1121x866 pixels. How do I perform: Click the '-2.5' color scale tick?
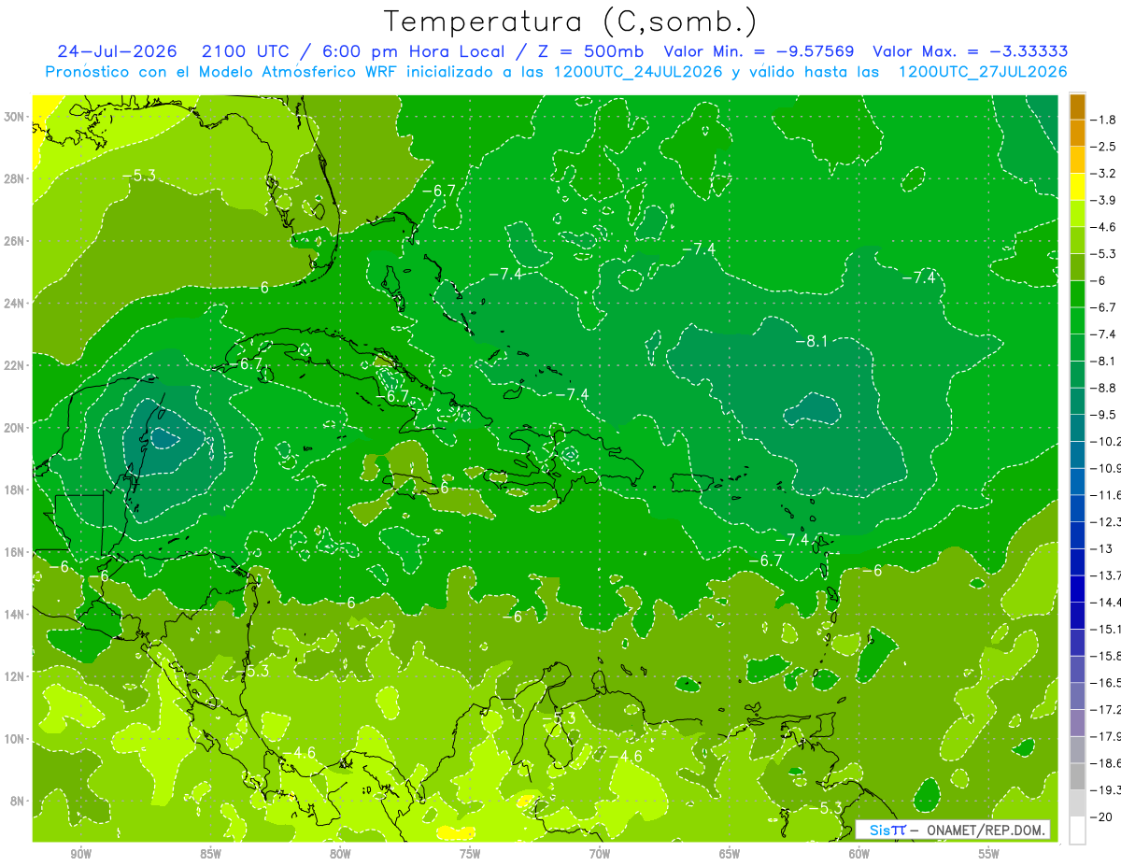tap(1105, 147)
